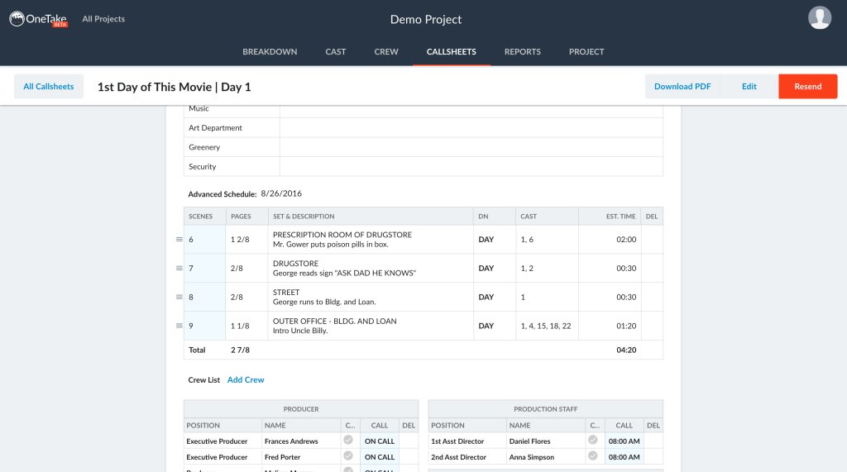Click the OneTake logo icon
This screenshot has width=847, height=472.
click(17, 19)
